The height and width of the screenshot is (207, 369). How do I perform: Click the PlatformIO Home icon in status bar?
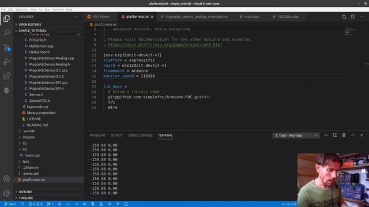pos(60,204)
